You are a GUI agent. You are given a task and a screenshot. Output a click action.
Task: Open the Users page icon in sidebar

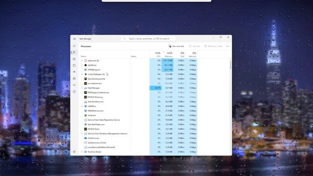(74, 78)
